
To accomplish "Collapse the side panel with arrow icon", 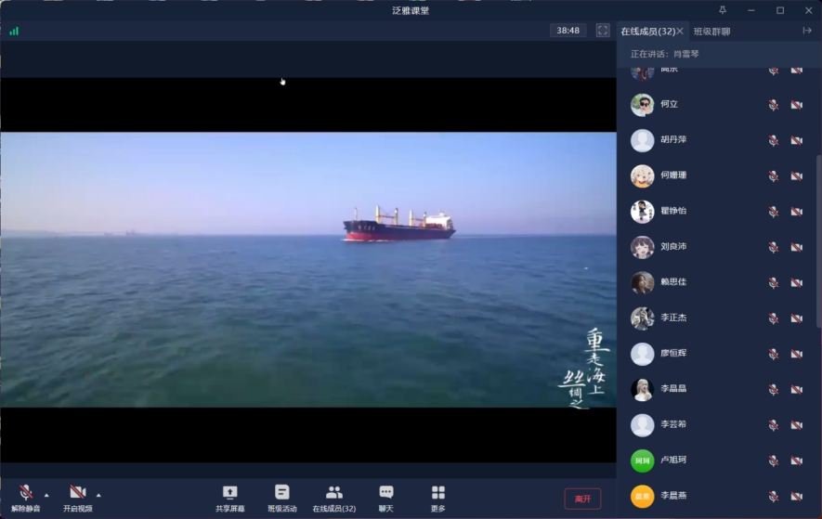I will (x=807, y=31).
